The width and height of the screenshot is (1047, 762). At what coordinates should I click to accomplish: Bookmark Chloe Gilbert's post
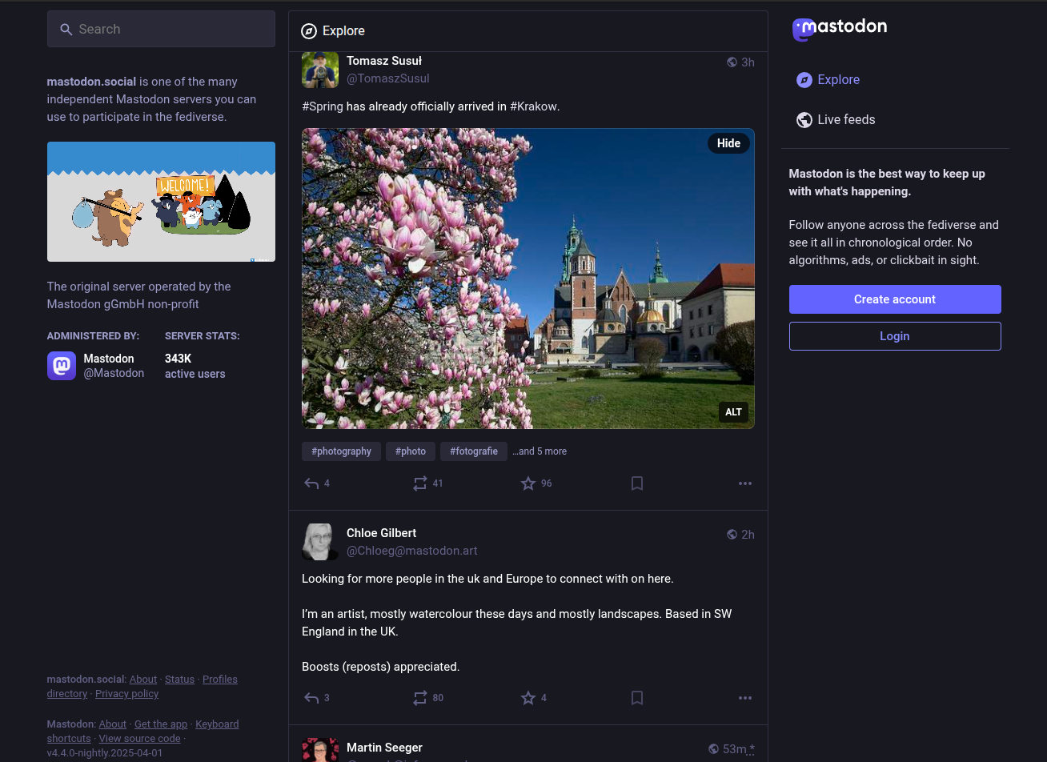coord(637,698)
